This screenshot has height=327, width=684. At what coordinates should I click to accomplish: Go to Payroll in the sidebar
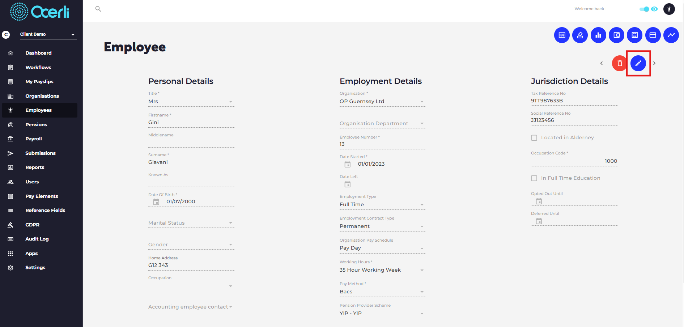[x=39, y=139]
